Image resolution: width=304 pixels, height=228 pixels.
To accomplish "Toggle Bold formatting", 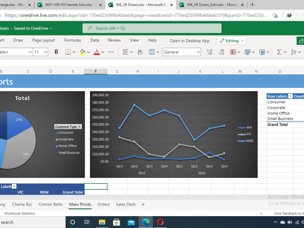I will (x=56, y=52).
